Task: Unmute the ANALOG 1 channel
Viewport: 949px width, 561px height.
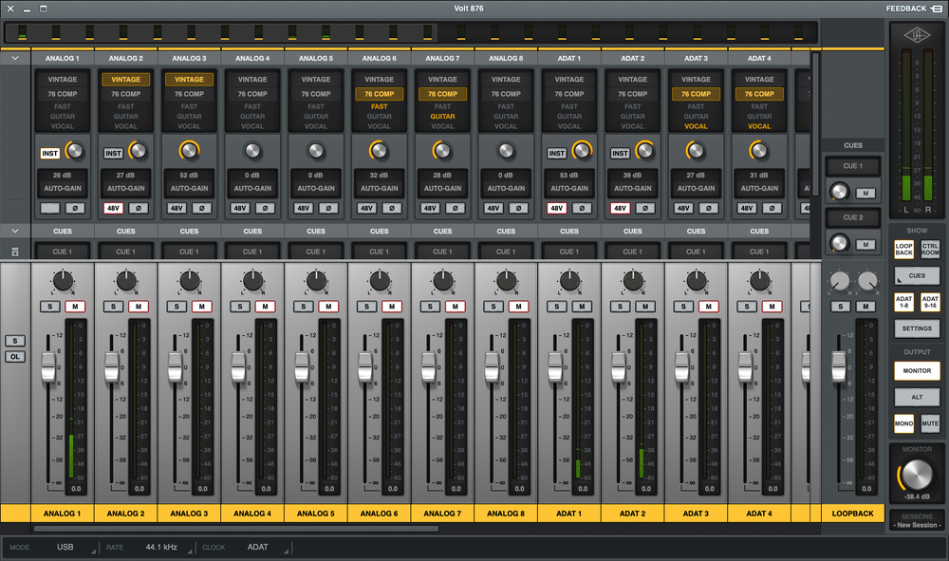Action: tap(75, 307)
